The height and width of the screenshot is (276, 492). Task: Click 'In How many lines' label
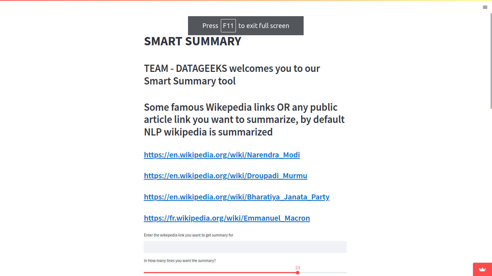coord(180,261)
